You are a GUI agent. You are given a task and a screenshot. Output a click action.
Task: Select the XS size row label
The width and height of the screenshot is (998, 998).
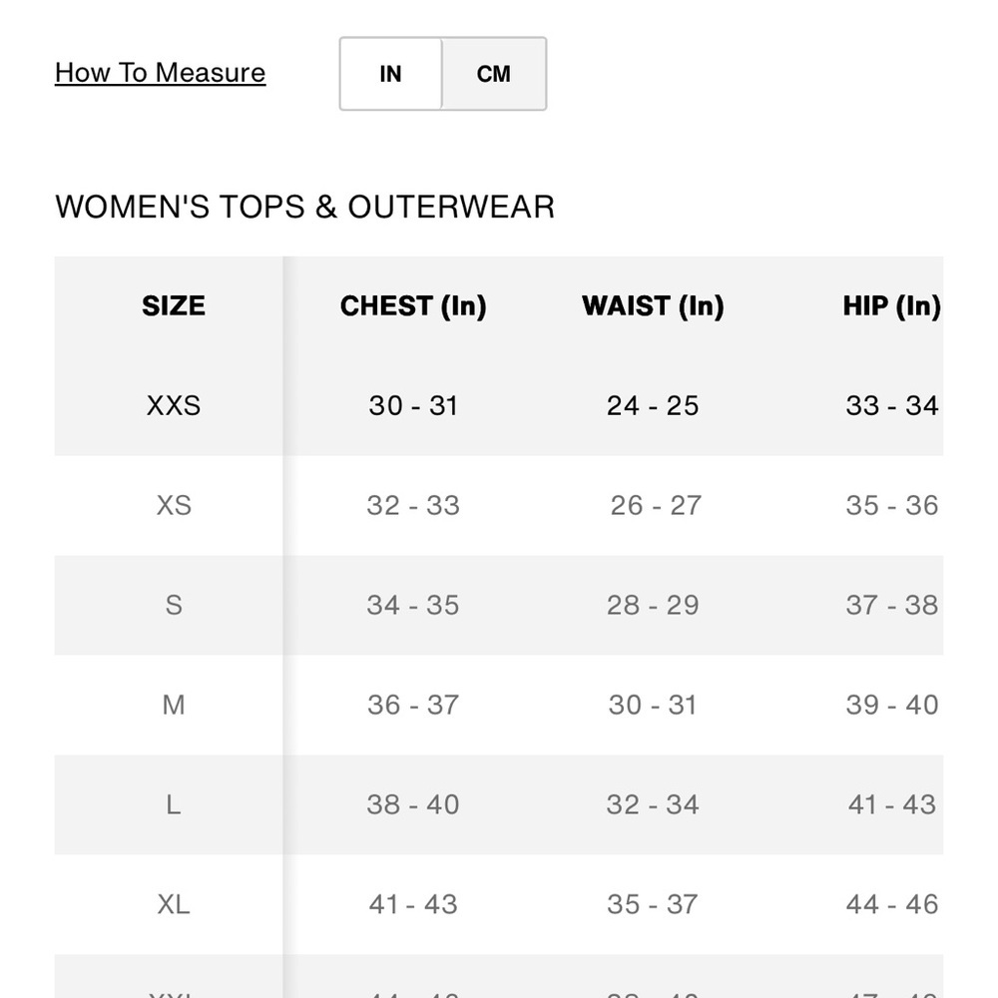coord(174,506)
